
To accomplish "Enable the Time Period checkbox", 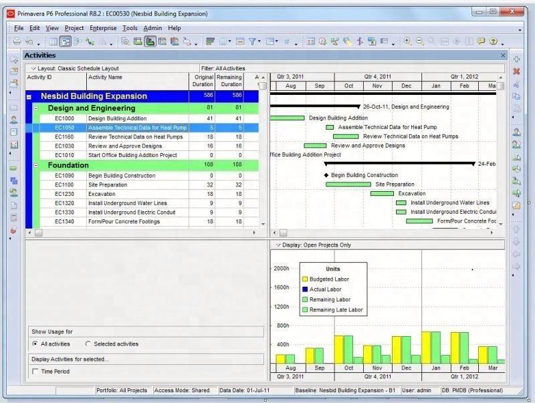I will 35,372.
